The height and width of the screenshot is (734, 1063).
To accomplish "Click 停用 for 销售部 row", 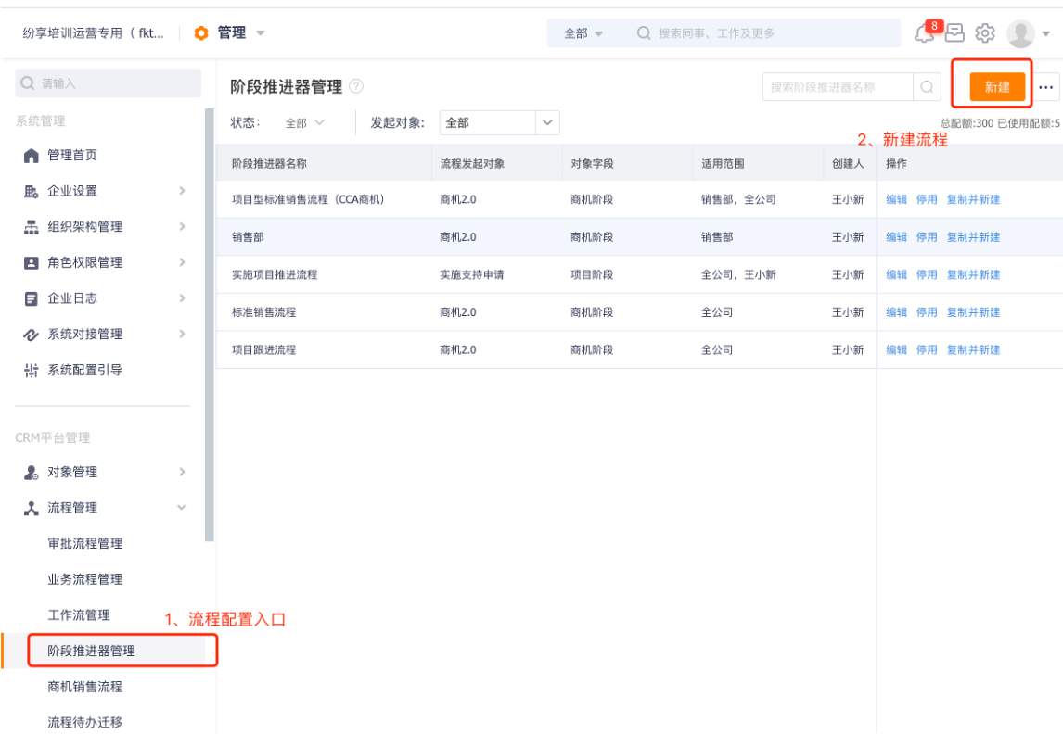I will tap(927, 237).
